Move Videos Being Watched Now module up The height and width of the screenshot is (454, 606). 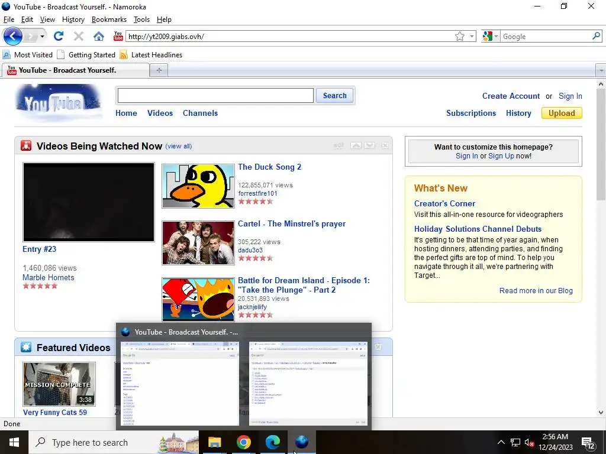point(356,145)
